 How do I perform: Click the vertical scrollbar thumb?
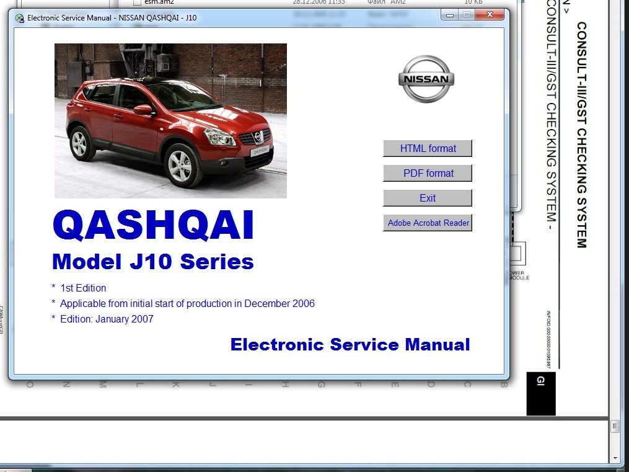[615, 426]
